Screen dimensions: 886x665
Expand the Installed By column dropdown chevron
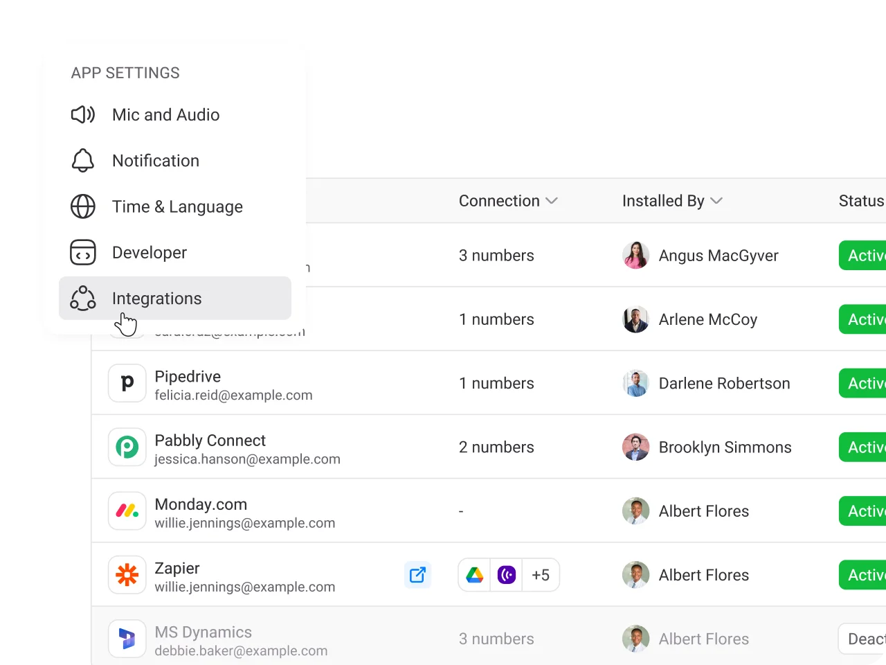click(x=716, y=201)
